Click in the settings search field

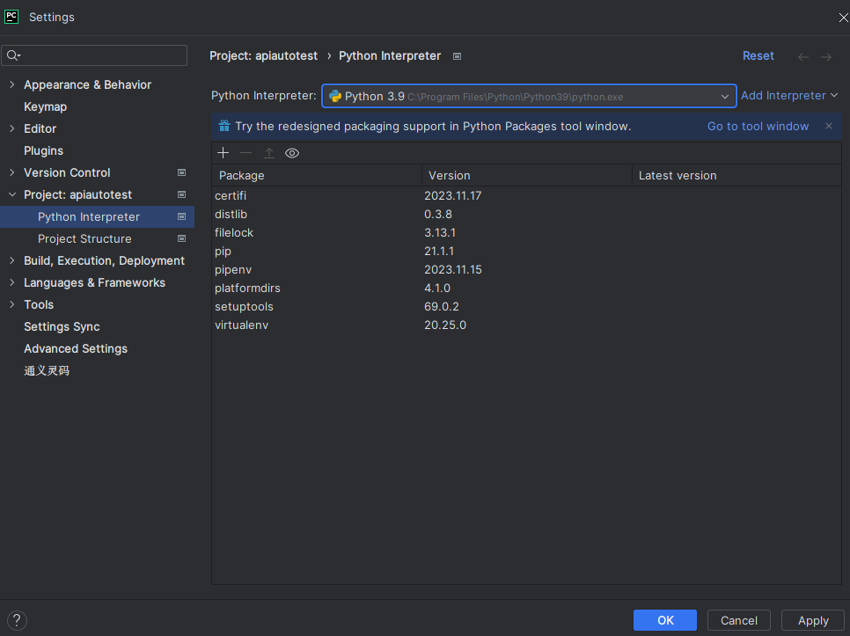(94, 55)
